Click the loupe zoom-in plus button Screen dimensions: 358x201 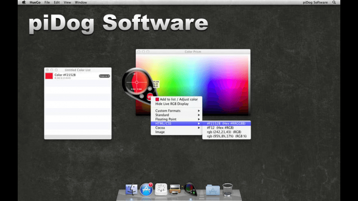tap(150, 89)
